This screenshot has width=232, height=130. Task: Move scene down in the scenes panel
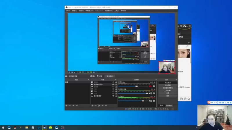point(77,105)
